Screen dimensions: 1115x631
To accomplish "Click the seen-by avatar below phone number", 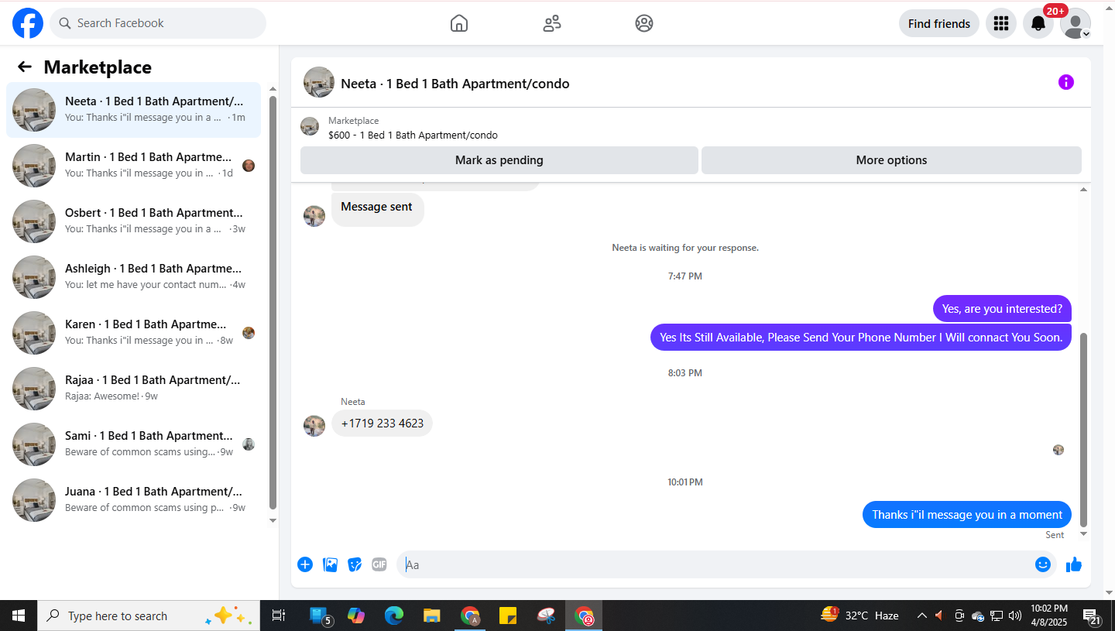I will coord(1058,450).
